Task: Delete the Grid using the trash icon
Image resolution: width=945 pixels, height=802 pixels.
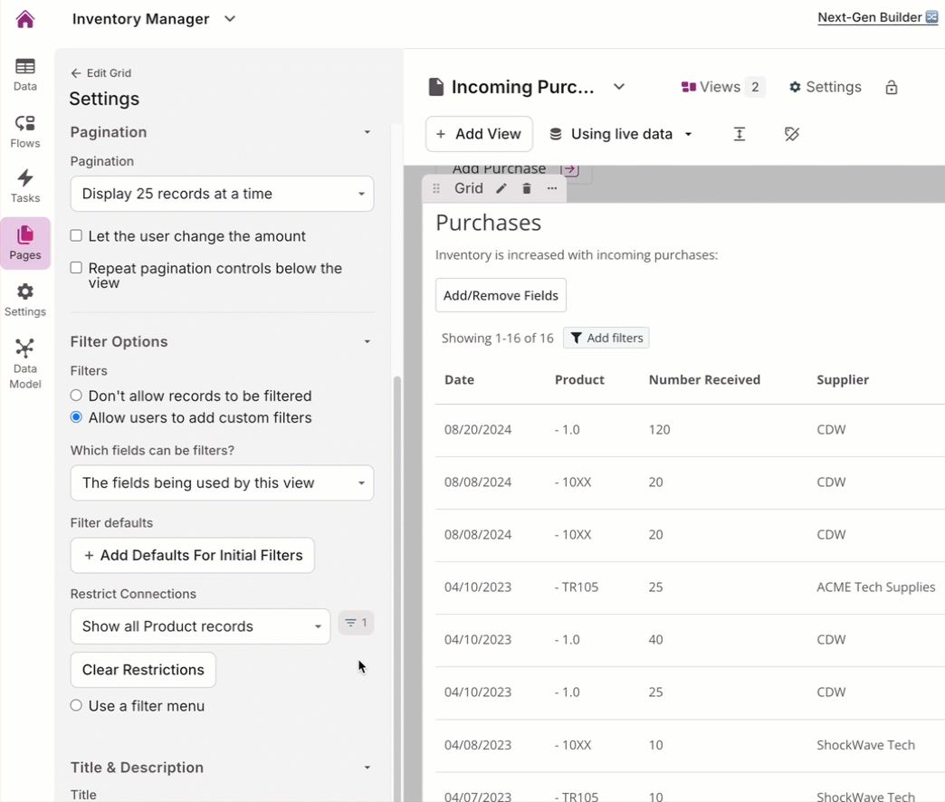Action: pyautogui.click(x=526, y=188)
